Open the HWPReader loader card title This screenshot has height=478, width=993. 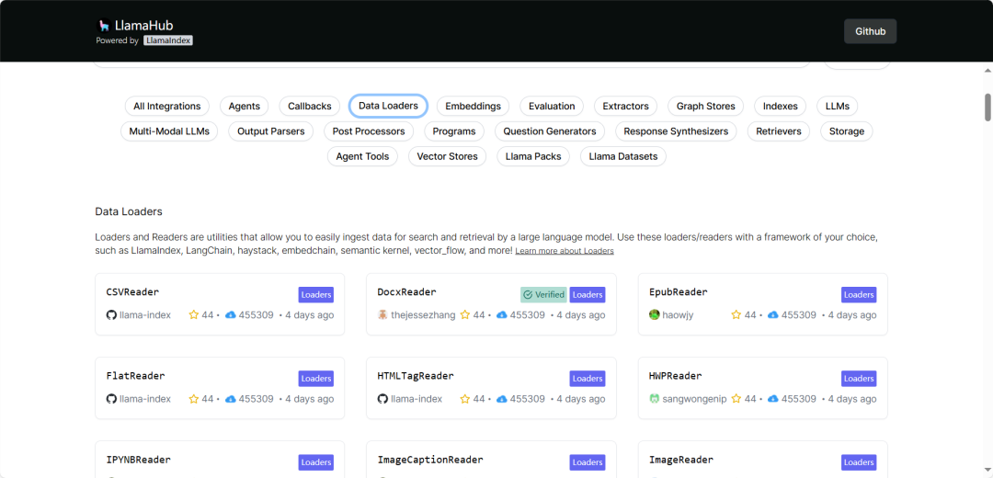click(x=675, y=376)
